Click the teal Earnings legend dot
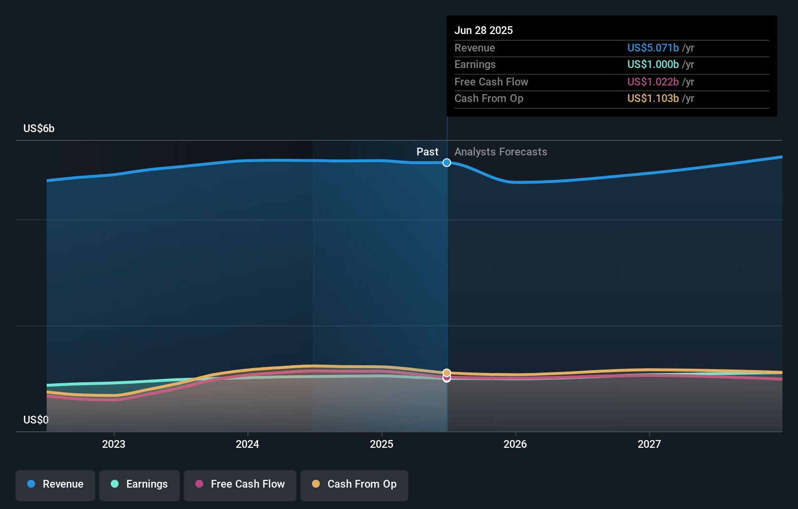Image resolution: width=798 pixels, height=509 pixels. click(x=115, y=484)
